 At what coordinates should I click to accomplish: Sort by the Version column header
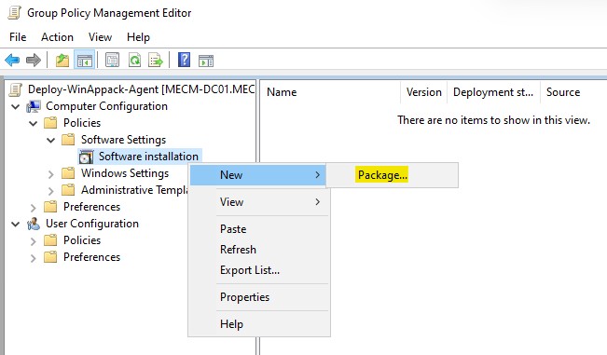pyautogui.click(x=424, y=92)
